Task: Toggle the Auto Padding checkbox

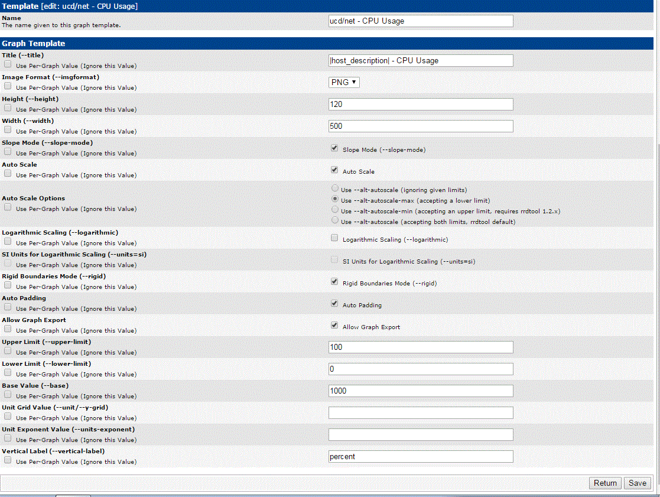Action: (334, 303)
